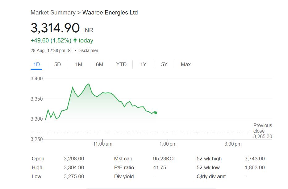Switch to the 5D chart tab
Screen dimensions: 288x189
[57, 64]
